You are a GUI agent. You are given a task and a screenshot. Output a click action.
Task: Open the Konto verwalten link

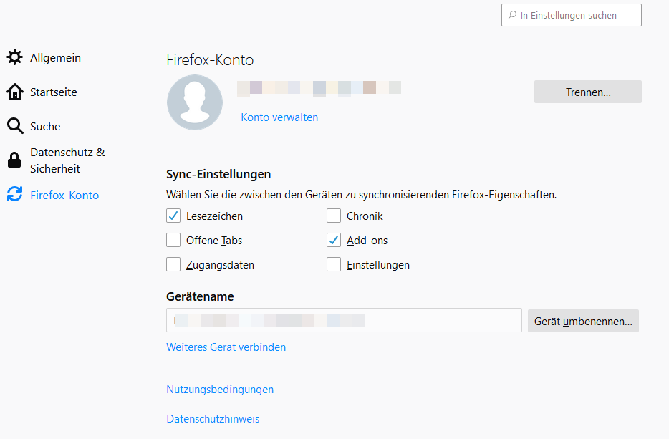(279, 117)
